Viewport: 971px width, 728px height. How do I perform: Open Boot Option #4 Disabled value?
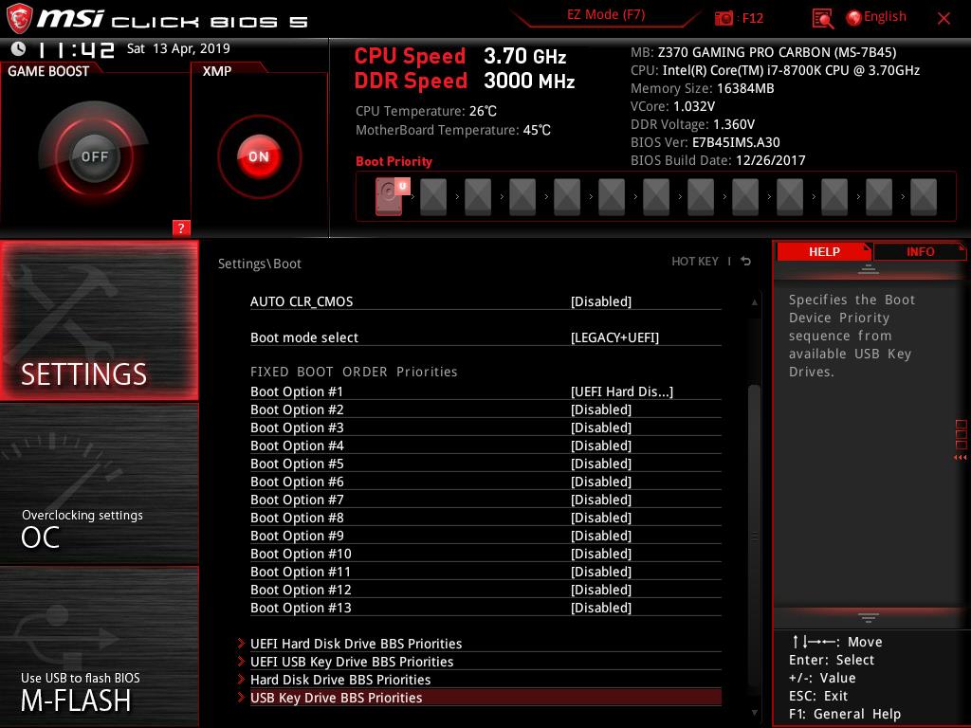600,446
